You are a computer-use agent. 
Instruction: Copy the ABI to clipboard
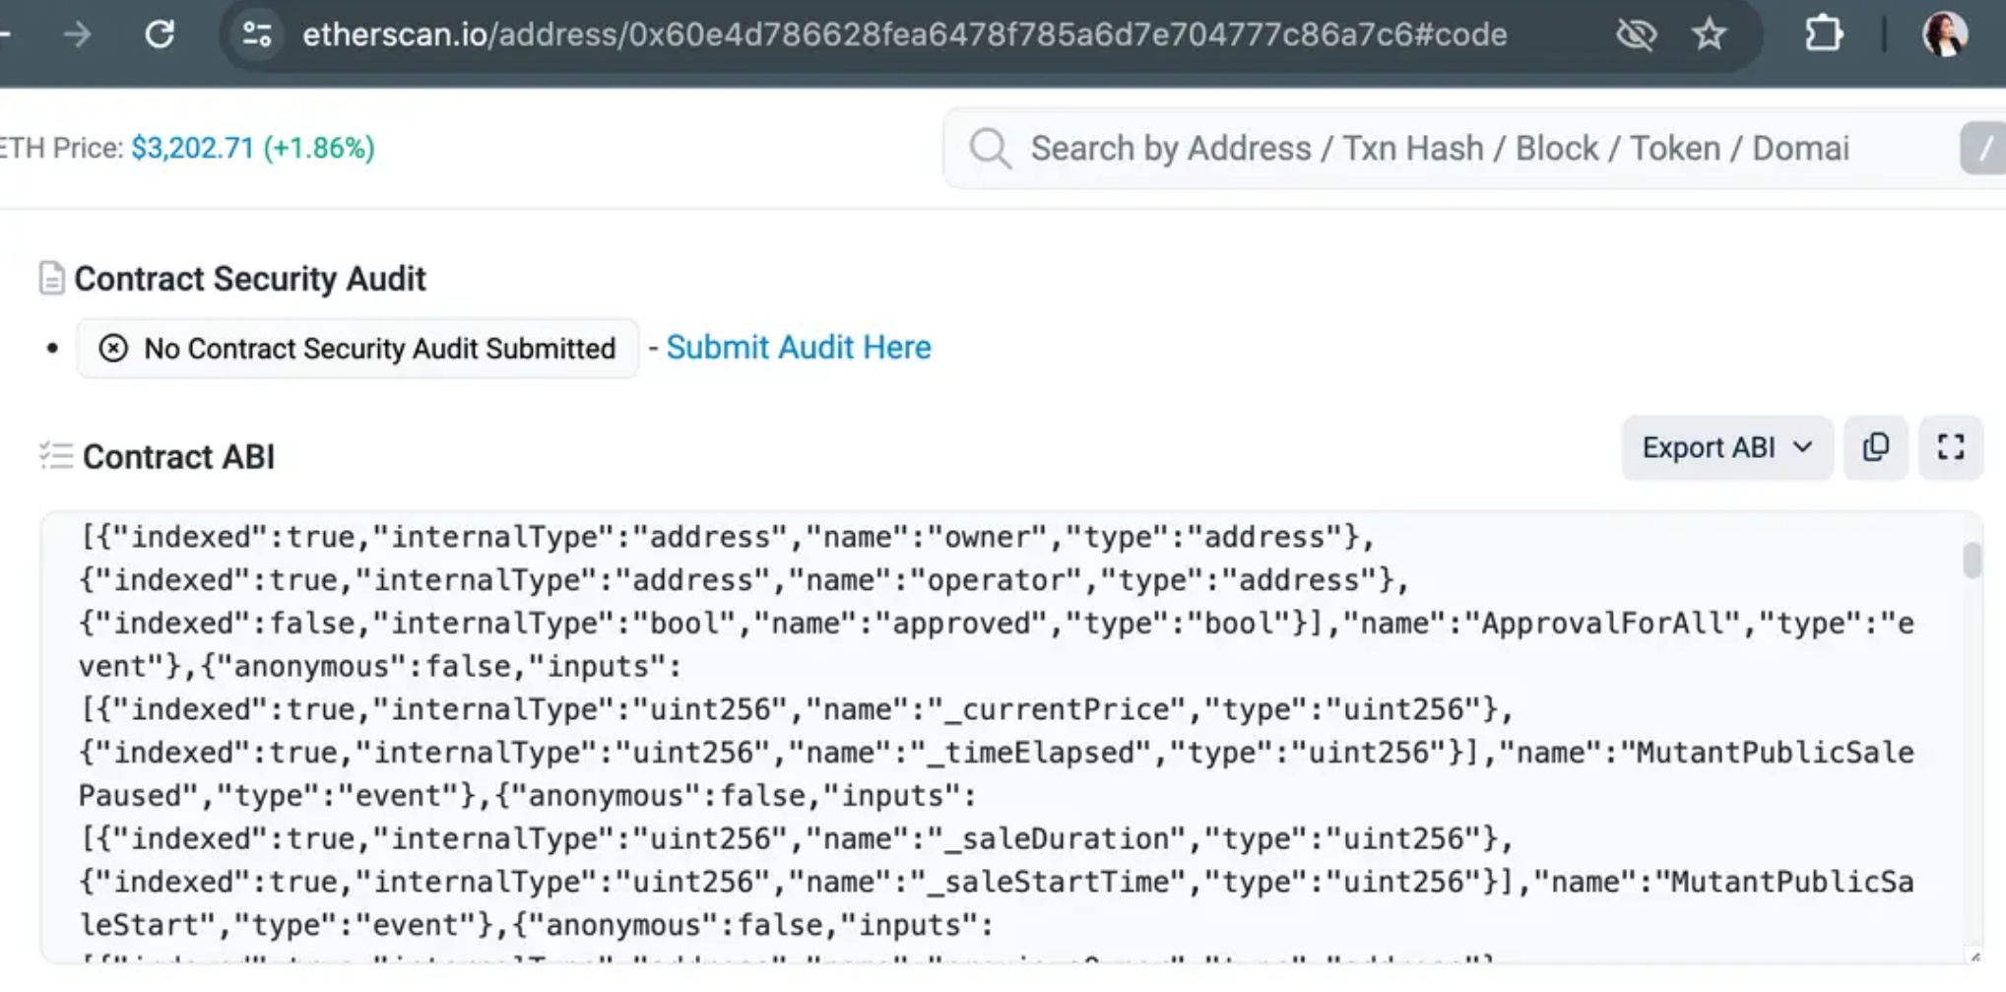(x=1876, y=447)
